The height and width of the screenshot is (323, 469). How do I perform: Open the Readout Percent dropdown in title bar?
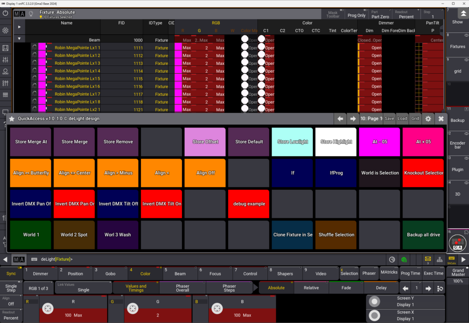point(406,15)
